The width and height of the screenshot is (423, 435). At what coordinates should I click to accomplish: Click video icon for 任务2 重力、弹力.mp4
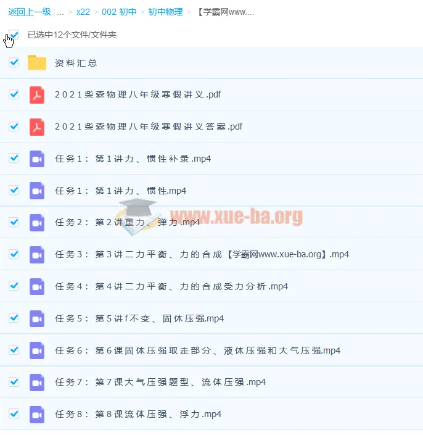(37, 223)
